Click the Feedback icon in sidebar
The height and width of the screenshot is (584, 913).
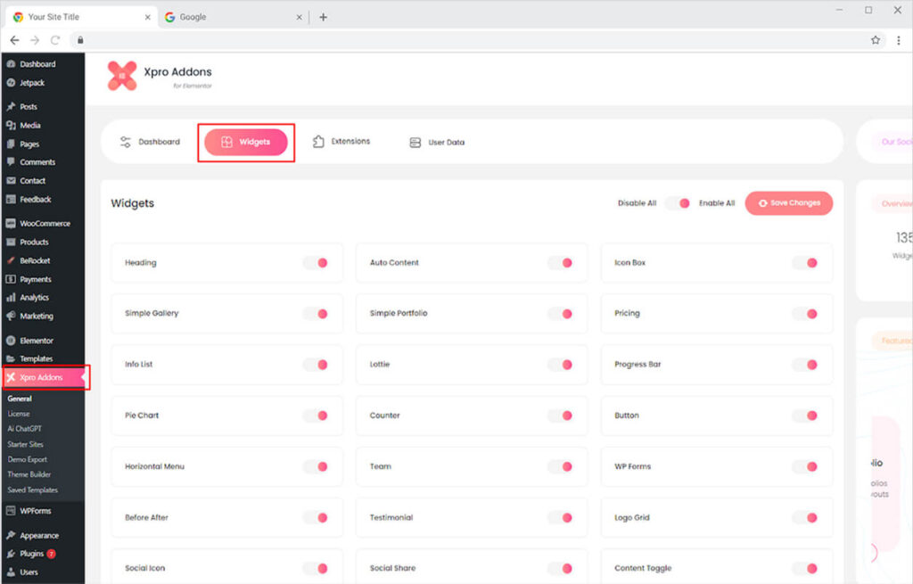click(11, 199)
